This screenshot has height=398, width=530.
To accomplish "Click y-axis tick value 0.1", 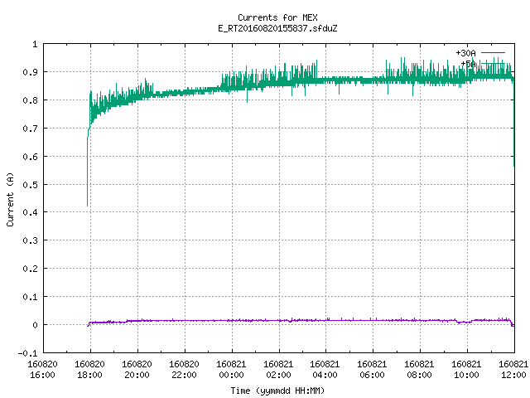I will [30, 297].
